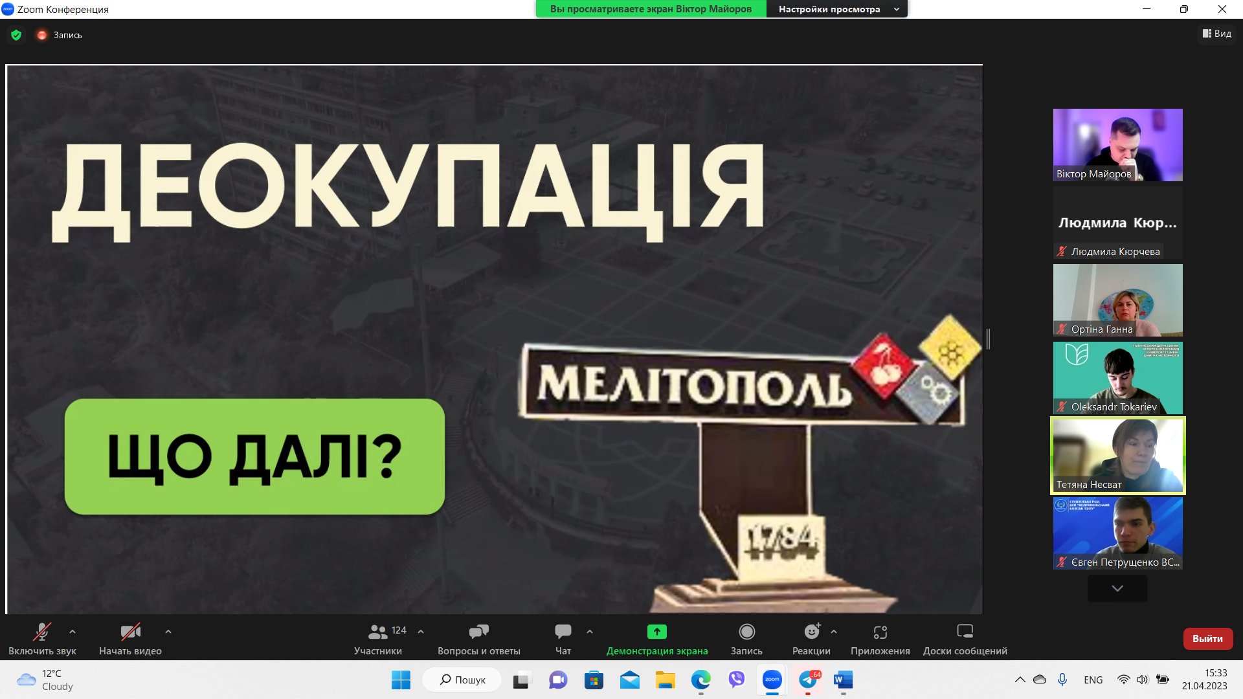Open the Participants panel icon
The width and height of the screenshot is (1243, 699).
tap(378, 632)
